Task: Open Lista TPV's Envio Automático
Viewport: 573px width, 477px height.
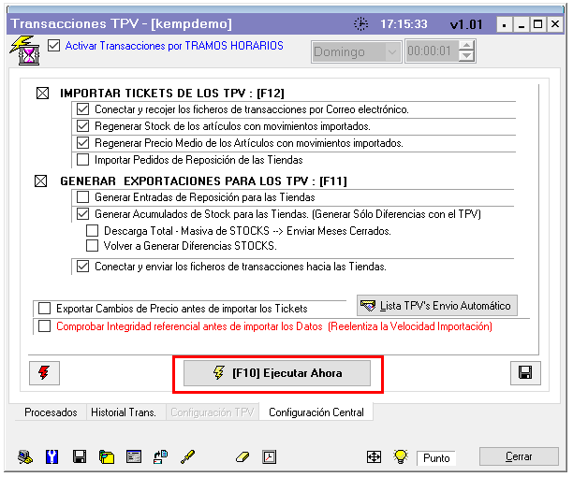Action: [436, 306]
